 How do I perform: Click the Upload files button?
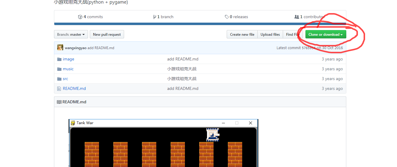click(270, 35)
